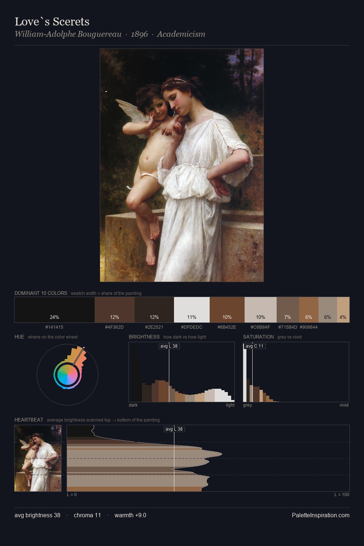Viewport: 364px width, 546px height.
Task: Click the HEARTBEAT section heading
Action: pyautogui.click(x=29, y=420)
